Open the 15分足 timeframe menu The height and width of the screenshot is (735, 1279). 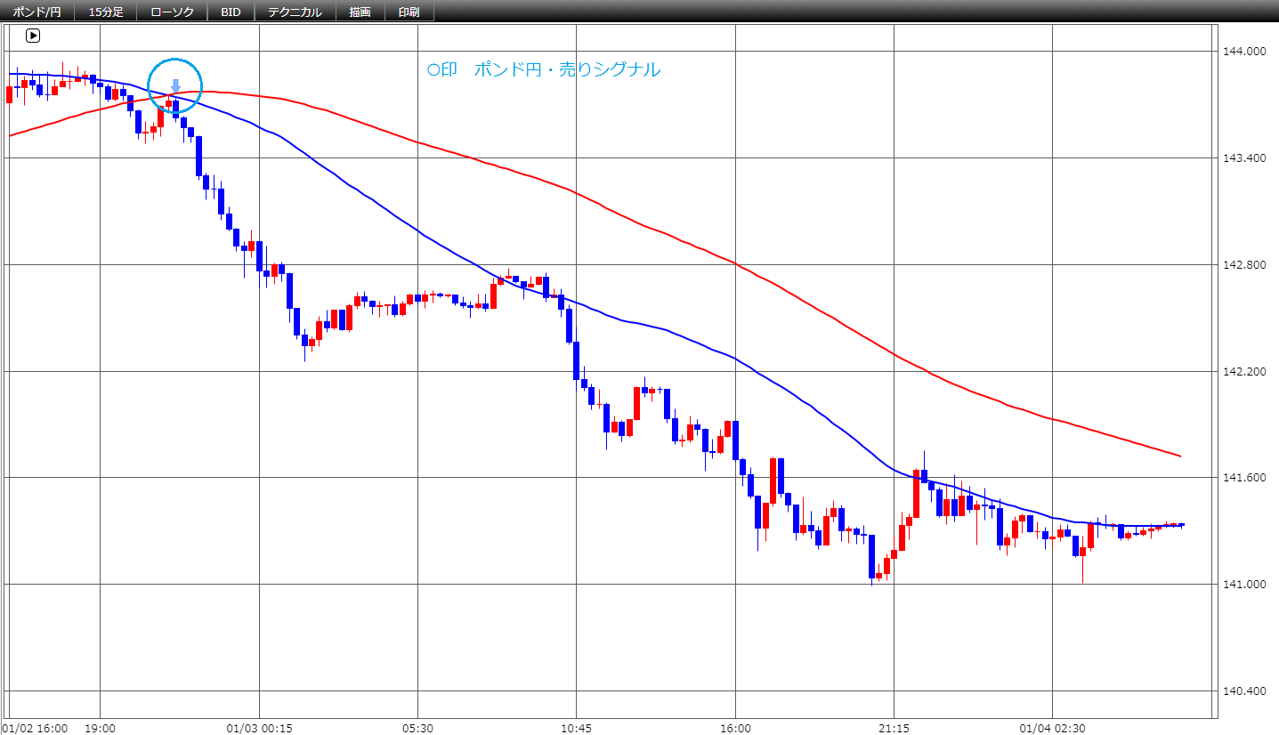point(106,12)
